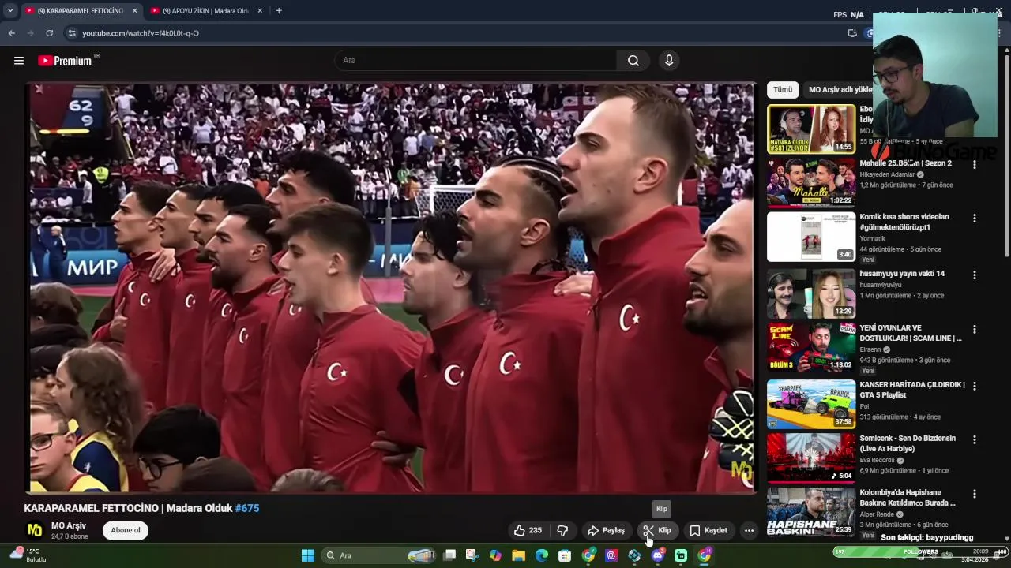Open Komik kısa shorts videoları thumbnail
The image size is (1011, 568).
click(x=811, y=237)
